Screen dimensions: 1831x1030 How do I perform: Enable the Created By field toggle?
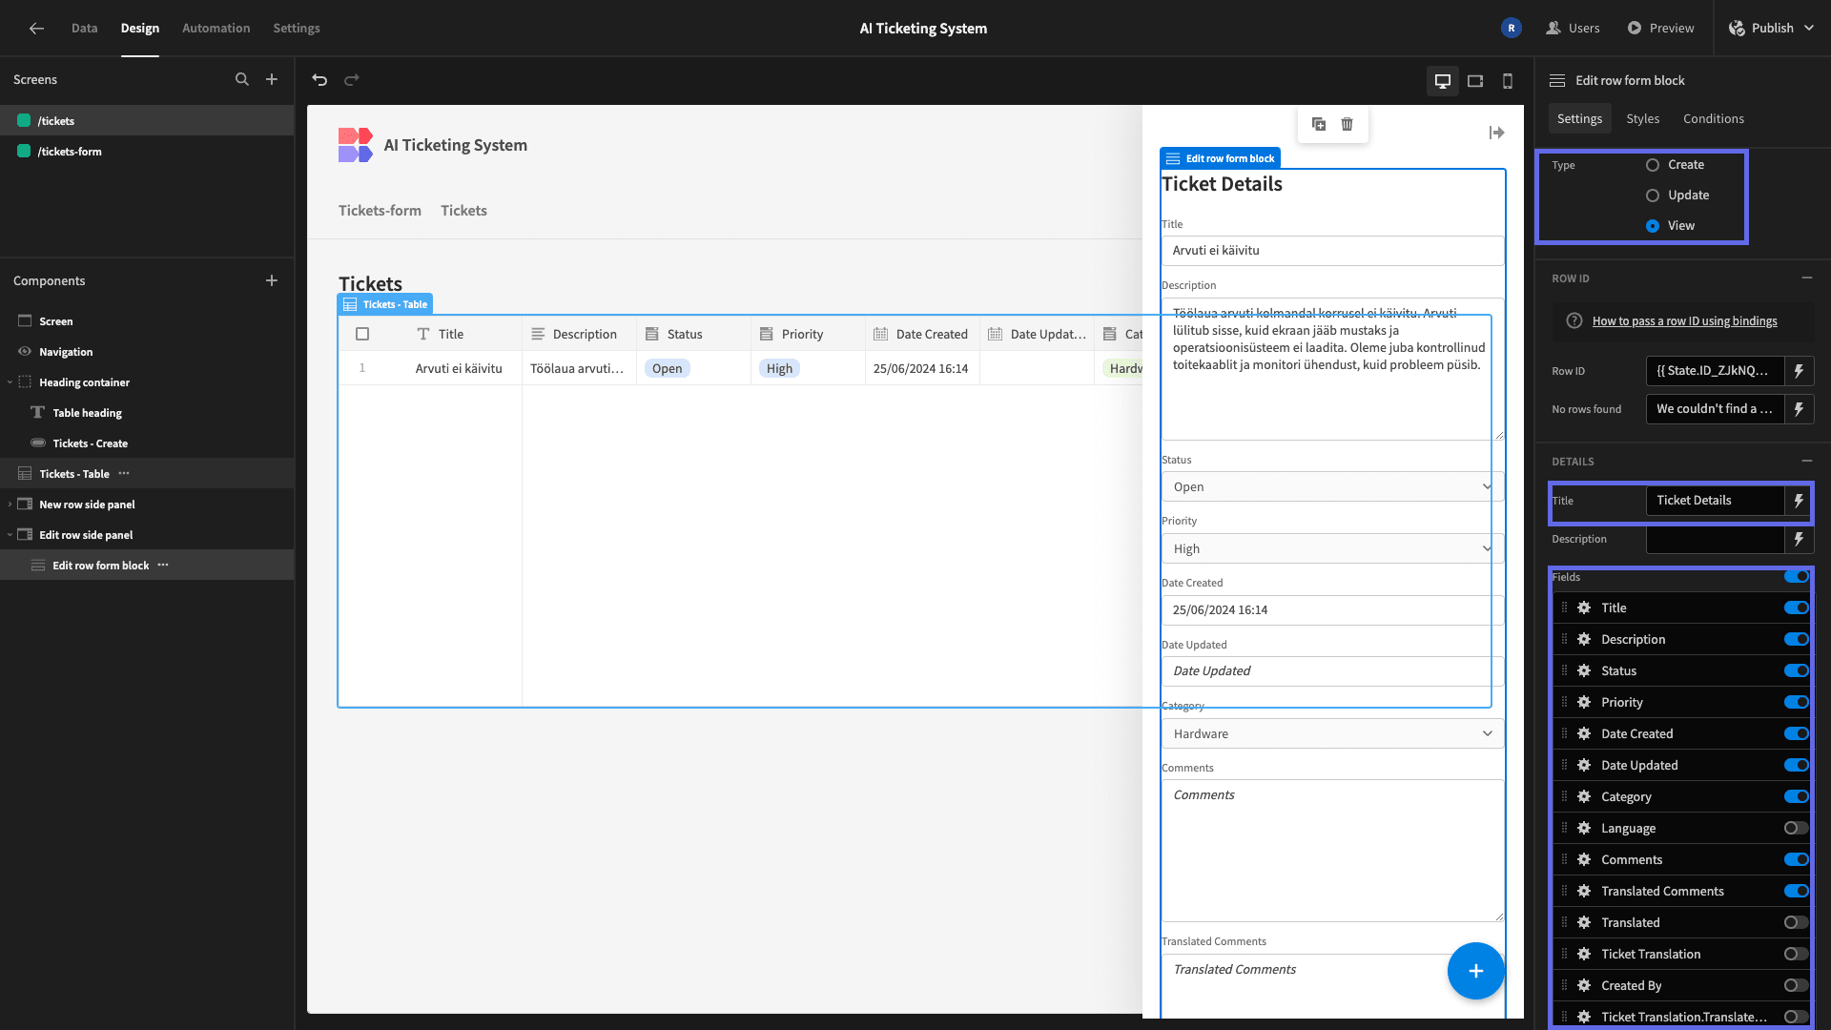point(1797,985)
